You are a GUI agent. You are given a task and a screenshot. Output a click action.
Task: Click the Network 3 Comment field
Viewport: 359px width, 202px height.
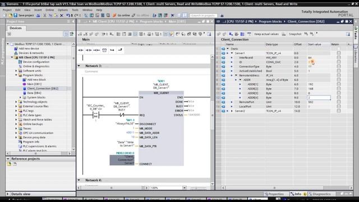tap(91, 71)
